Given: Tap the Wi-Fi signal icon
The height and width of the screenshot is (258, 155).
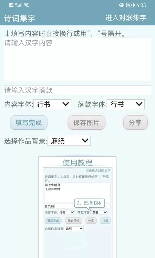Looking at the screenshot, I should 26,5.
